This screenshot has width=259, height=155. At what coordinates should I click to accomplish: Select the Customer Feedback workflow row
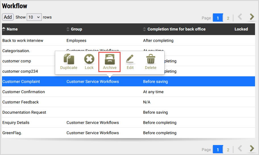coord(20,102)
